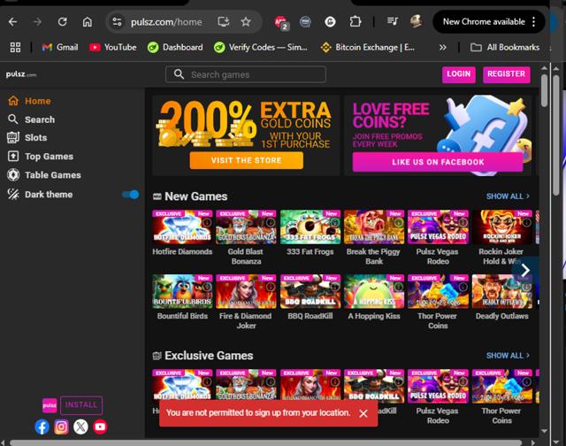Show info icon on Bountiful Birds tile
The image size is (566, 446).
[x=207, y=287]
